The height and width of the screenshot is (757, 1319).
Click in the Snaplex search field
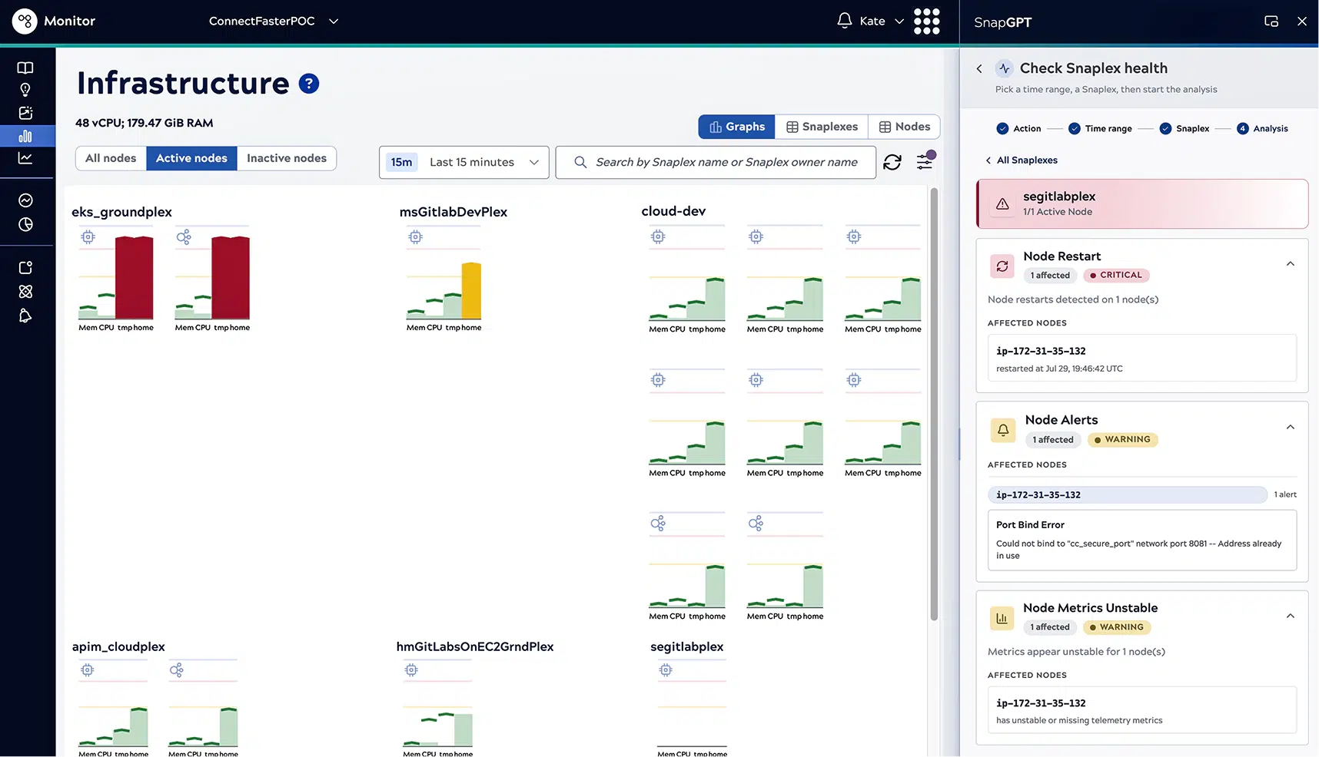coord(716,162)
